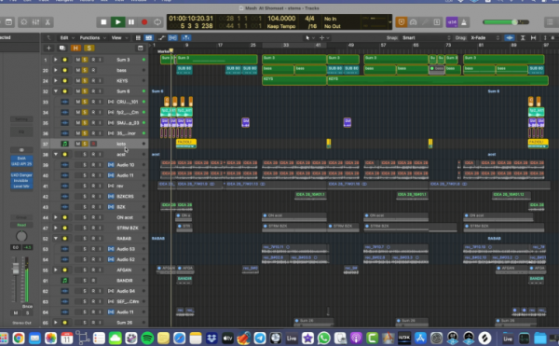This screenshot has height=346, width=559.
Task: Click the record enable button on koto track
Action: [x=93, y=144]
